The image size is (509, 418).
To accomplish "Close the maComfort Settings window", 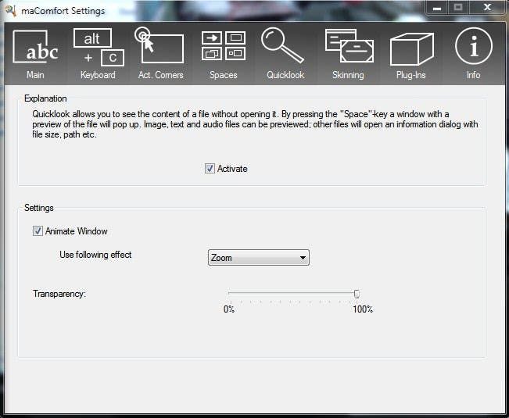I will click(x=487, y=7).
